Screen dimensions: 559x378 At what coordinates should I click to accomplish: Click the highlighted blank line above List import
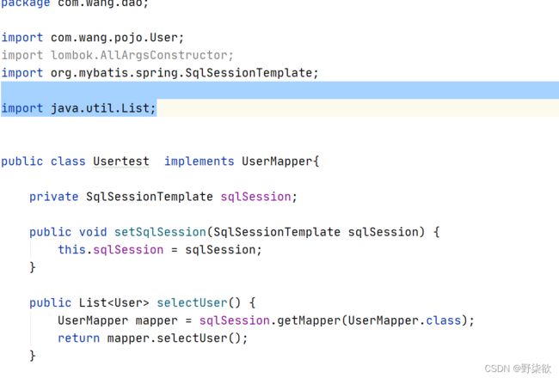click(x=279, y=90)
